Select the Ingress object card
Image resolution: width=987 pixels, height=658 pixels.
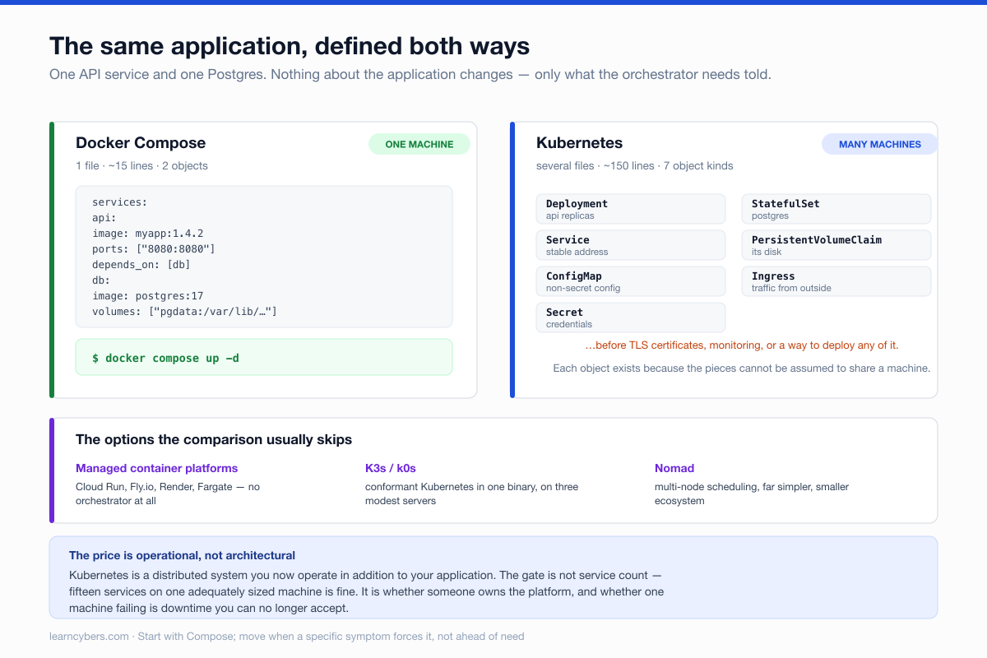point(836,281)
